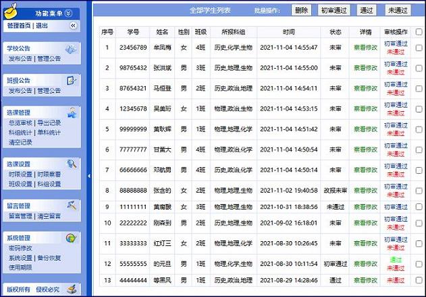Open 总览审核 under 选课管理

point(20,123)
